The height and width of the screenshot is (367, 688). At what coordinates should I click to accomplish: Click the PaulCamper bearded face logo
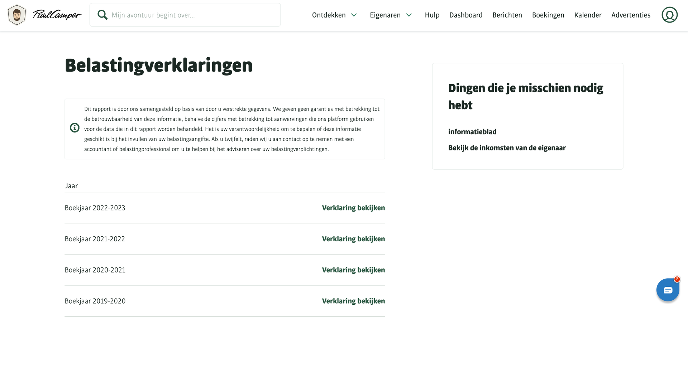17,15
